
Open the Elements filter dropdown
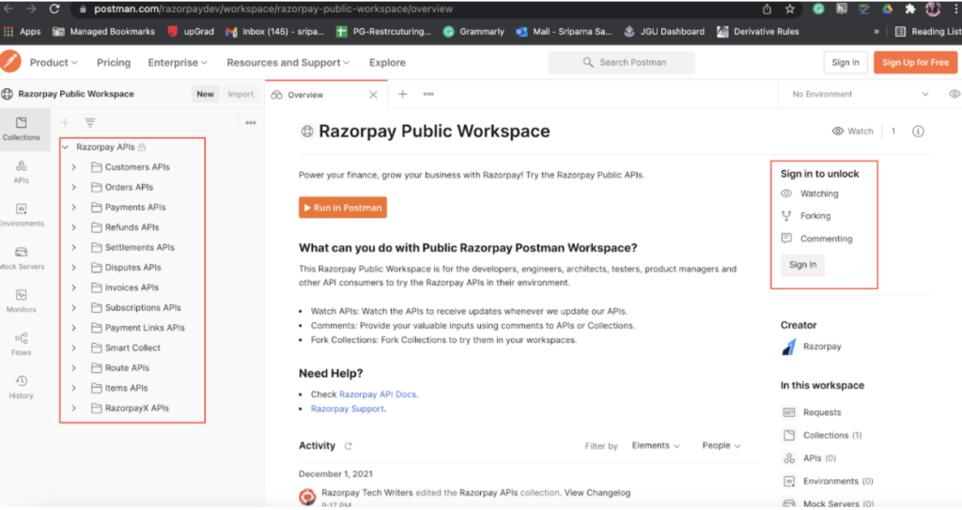pyautogui.click(x=656, y=445)
